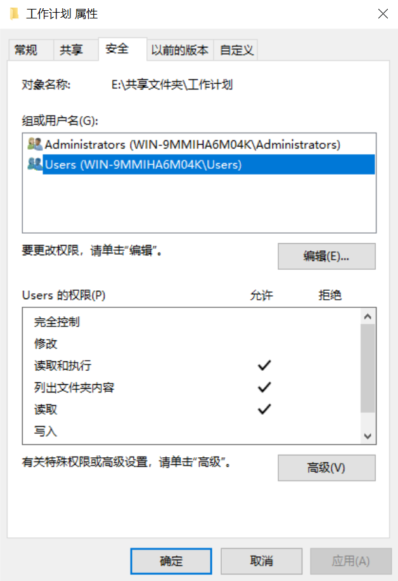Cancel with the 取消 button
Screen dimensions: 398x581
point(262,561)
